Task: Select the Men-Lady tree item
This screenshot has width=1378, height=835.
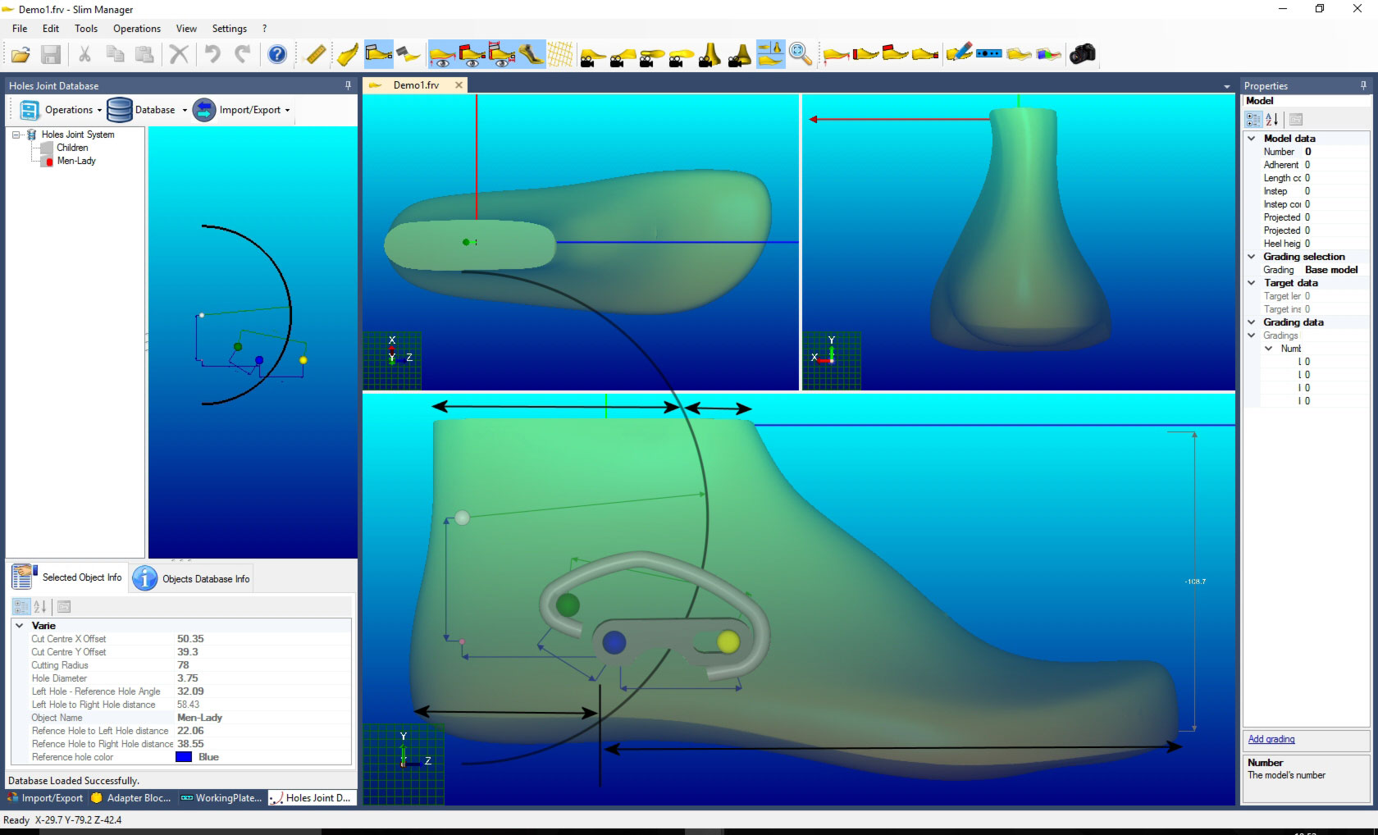Action: (x=76, y=161)
